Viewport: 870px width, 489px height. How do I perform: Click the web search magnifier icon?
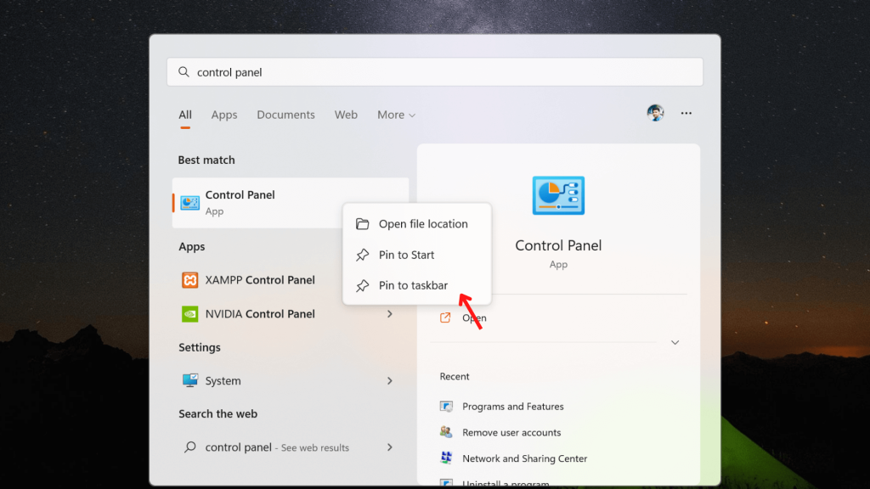pyautogui.click(x=189, y=447)
